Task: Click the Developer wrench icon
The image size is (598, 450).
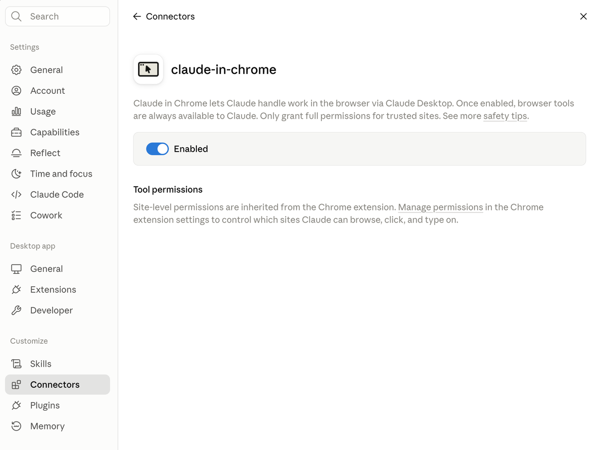Action: pyautogui.click(x=16, y=310)
